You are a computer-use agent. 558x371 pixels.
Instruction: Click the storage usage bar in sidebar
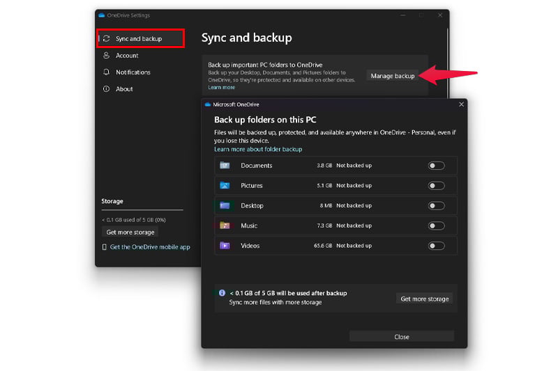coord(142,210)
